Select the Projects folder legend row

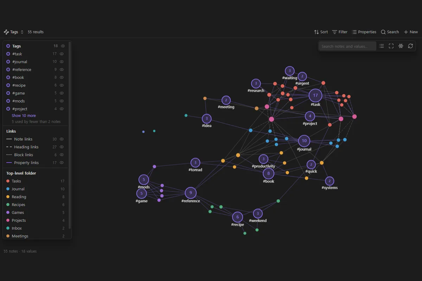36,220
